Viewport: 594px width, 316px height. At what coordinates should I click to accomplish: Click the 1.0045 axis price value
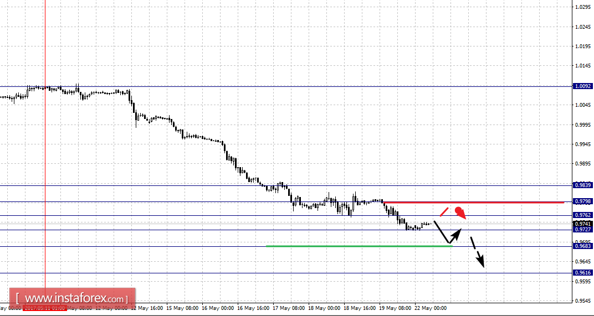click(583, 105)
